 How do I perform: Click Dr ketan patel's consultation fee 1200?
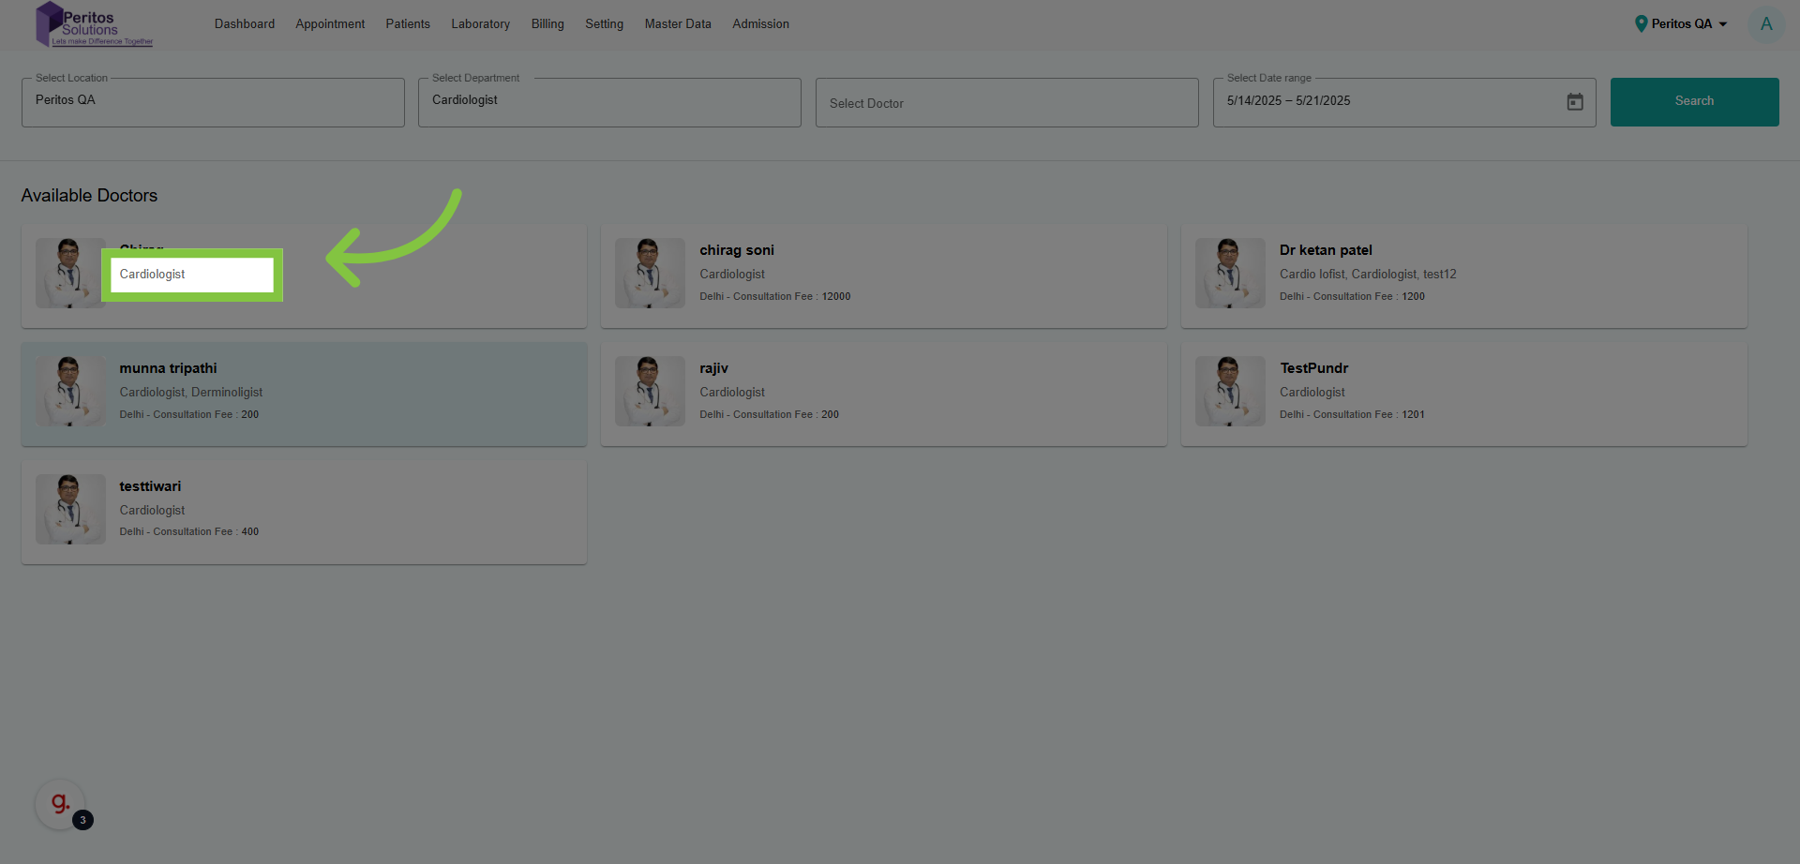tap(1352, 296)
